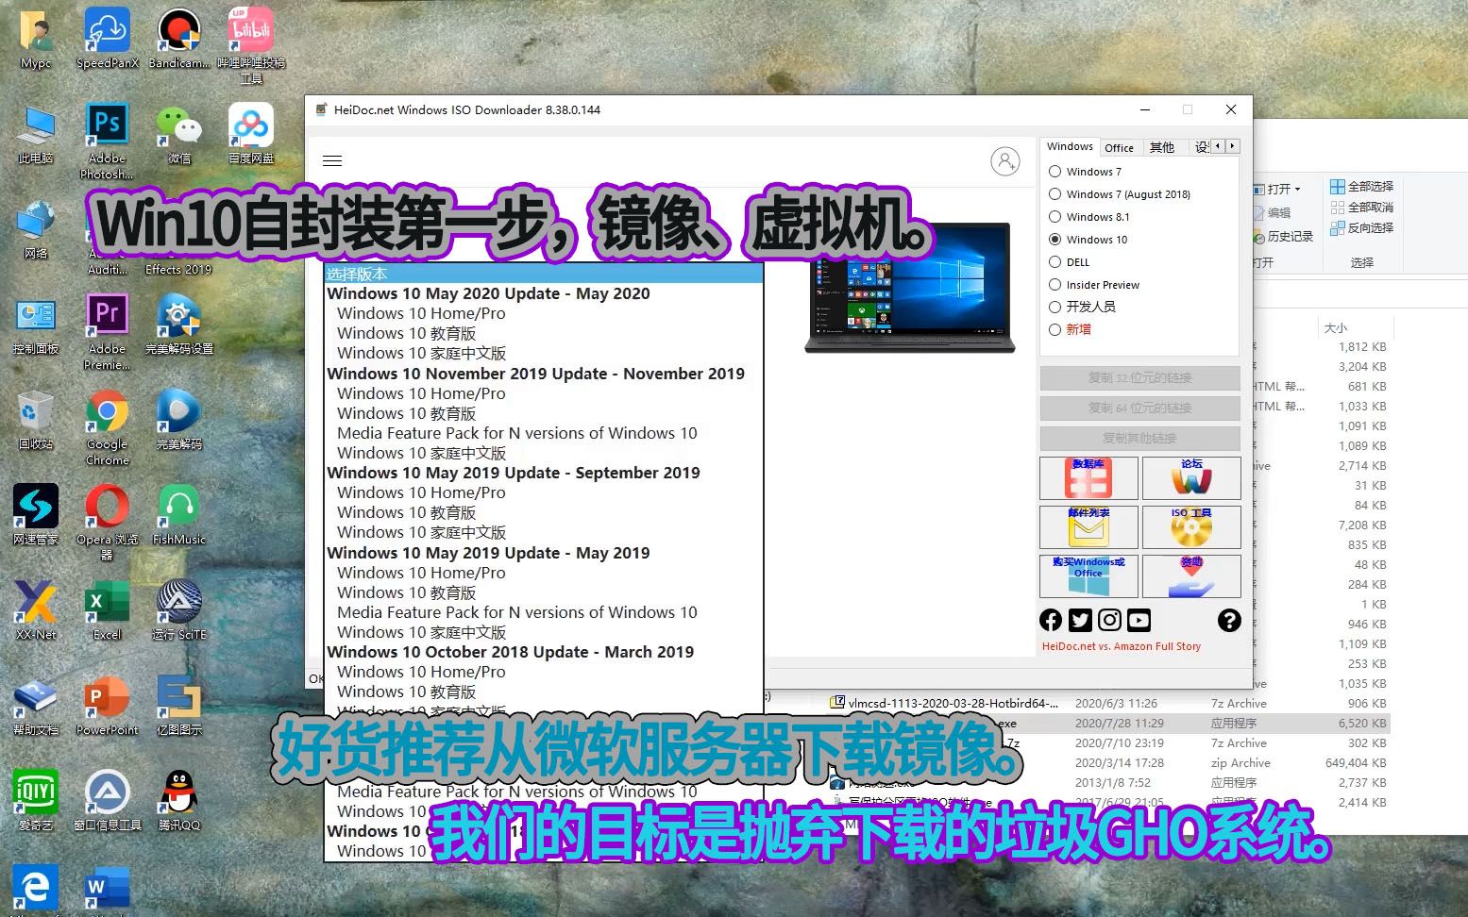Open the ISO 工具 tile
The height and width of the screenshot is (917, 1468).
1191,527
